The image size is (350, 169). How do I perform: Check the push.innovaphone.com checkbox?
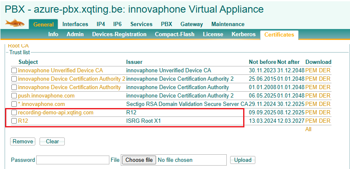14,96
